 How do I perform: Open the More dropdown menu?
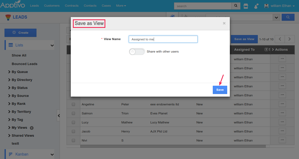[121, 6]
